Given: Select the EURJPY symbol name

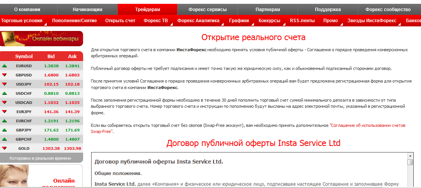Looking at the screenshot, I should 24,112.
